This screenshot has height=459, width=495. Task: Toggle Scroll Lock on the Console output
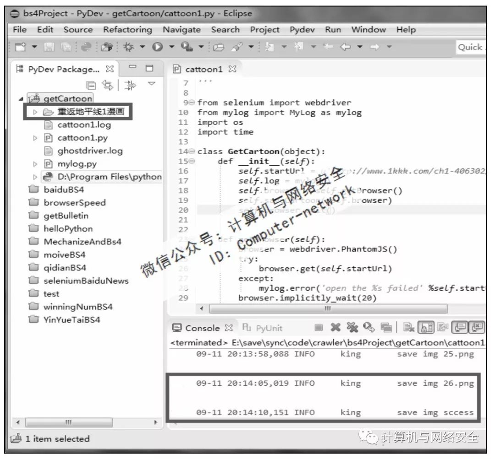pos(426,328)
